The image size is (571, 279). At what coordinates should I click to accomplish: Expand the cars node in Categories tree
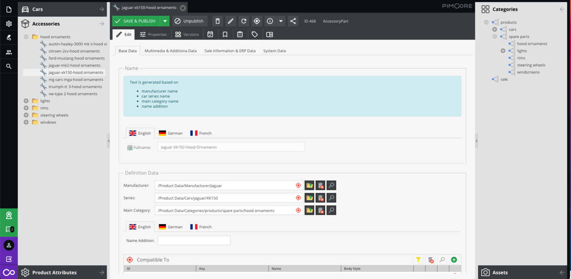495,29
